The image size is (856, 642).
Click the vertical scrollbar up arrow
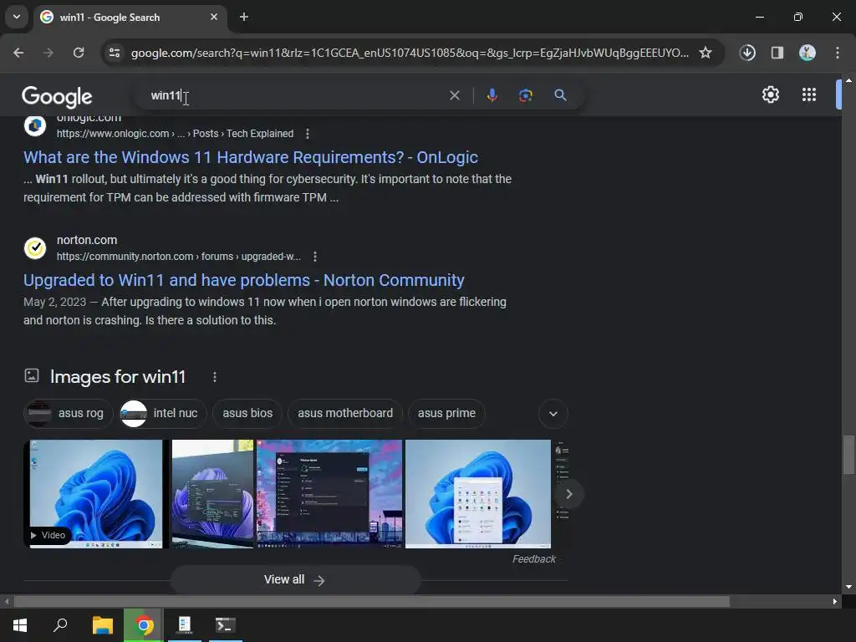(x=848, y=80)
